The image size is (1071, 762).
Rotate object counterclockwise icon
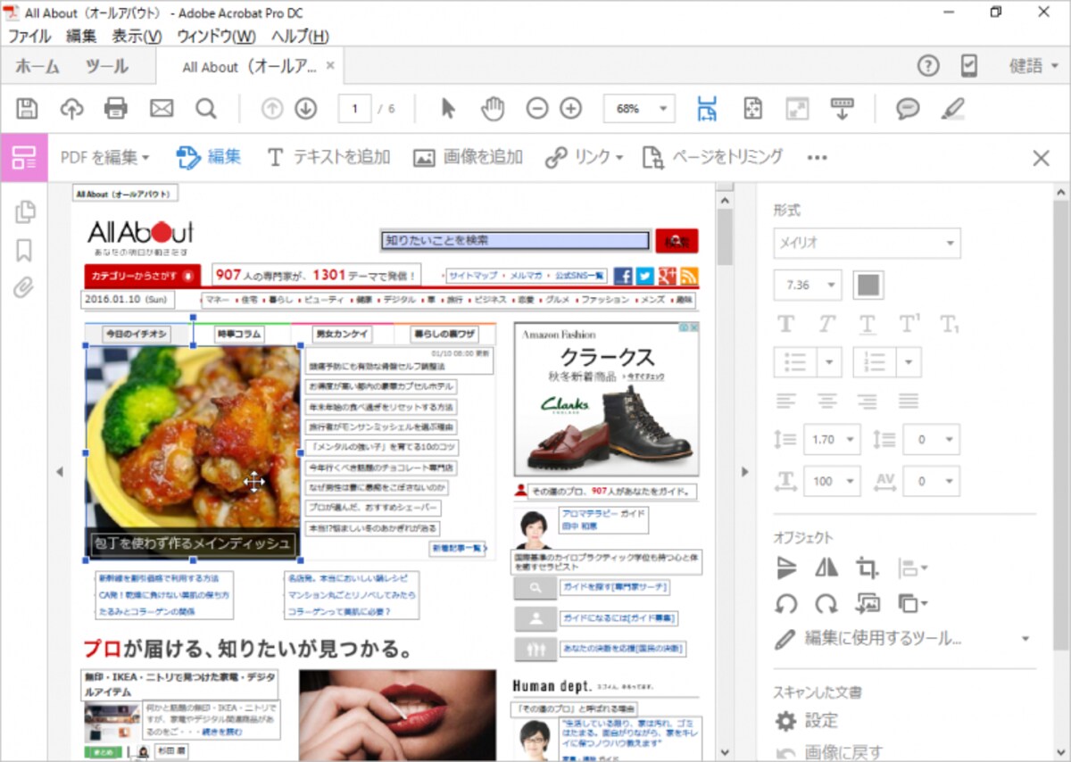[786, 605]
